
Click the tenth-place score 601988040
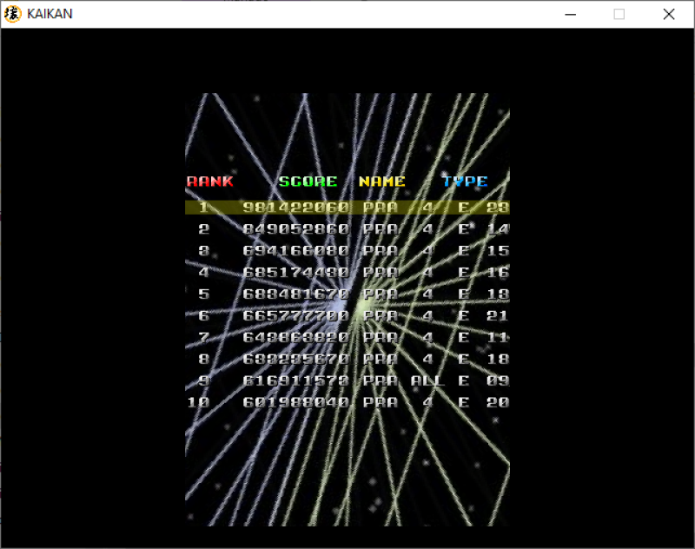point(295,402)
